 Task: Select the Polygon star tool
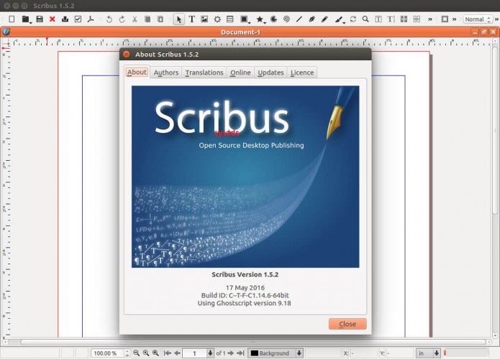click(260, 19)
